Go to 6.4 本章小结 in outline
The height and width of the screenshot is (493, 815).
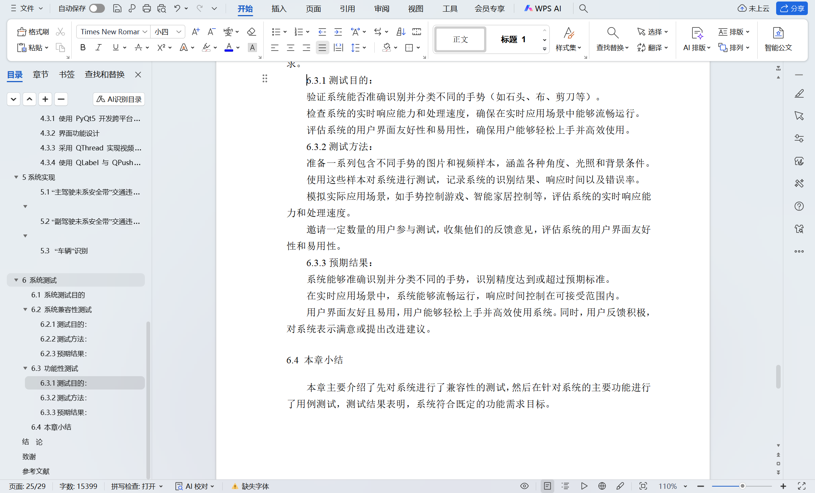pos(51,427)
